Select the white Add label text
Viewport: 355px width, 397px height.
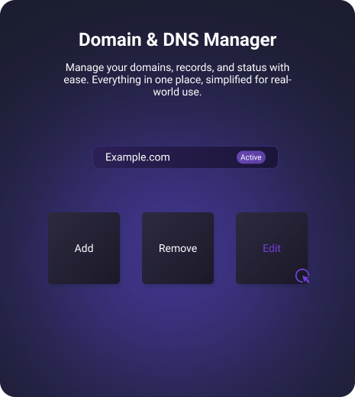[84, 248]
